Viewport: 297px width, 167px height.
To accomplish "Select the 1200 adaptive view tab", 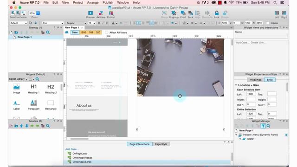I will click(84, 32).
